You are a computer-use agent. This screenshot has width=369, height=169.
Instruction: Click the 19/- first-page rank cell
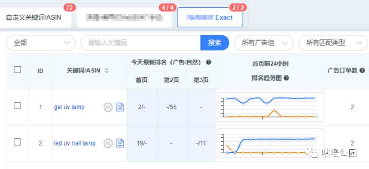coord(142,143)
